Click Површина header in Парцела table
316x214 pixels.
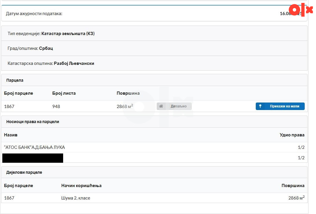coord(128,93)
